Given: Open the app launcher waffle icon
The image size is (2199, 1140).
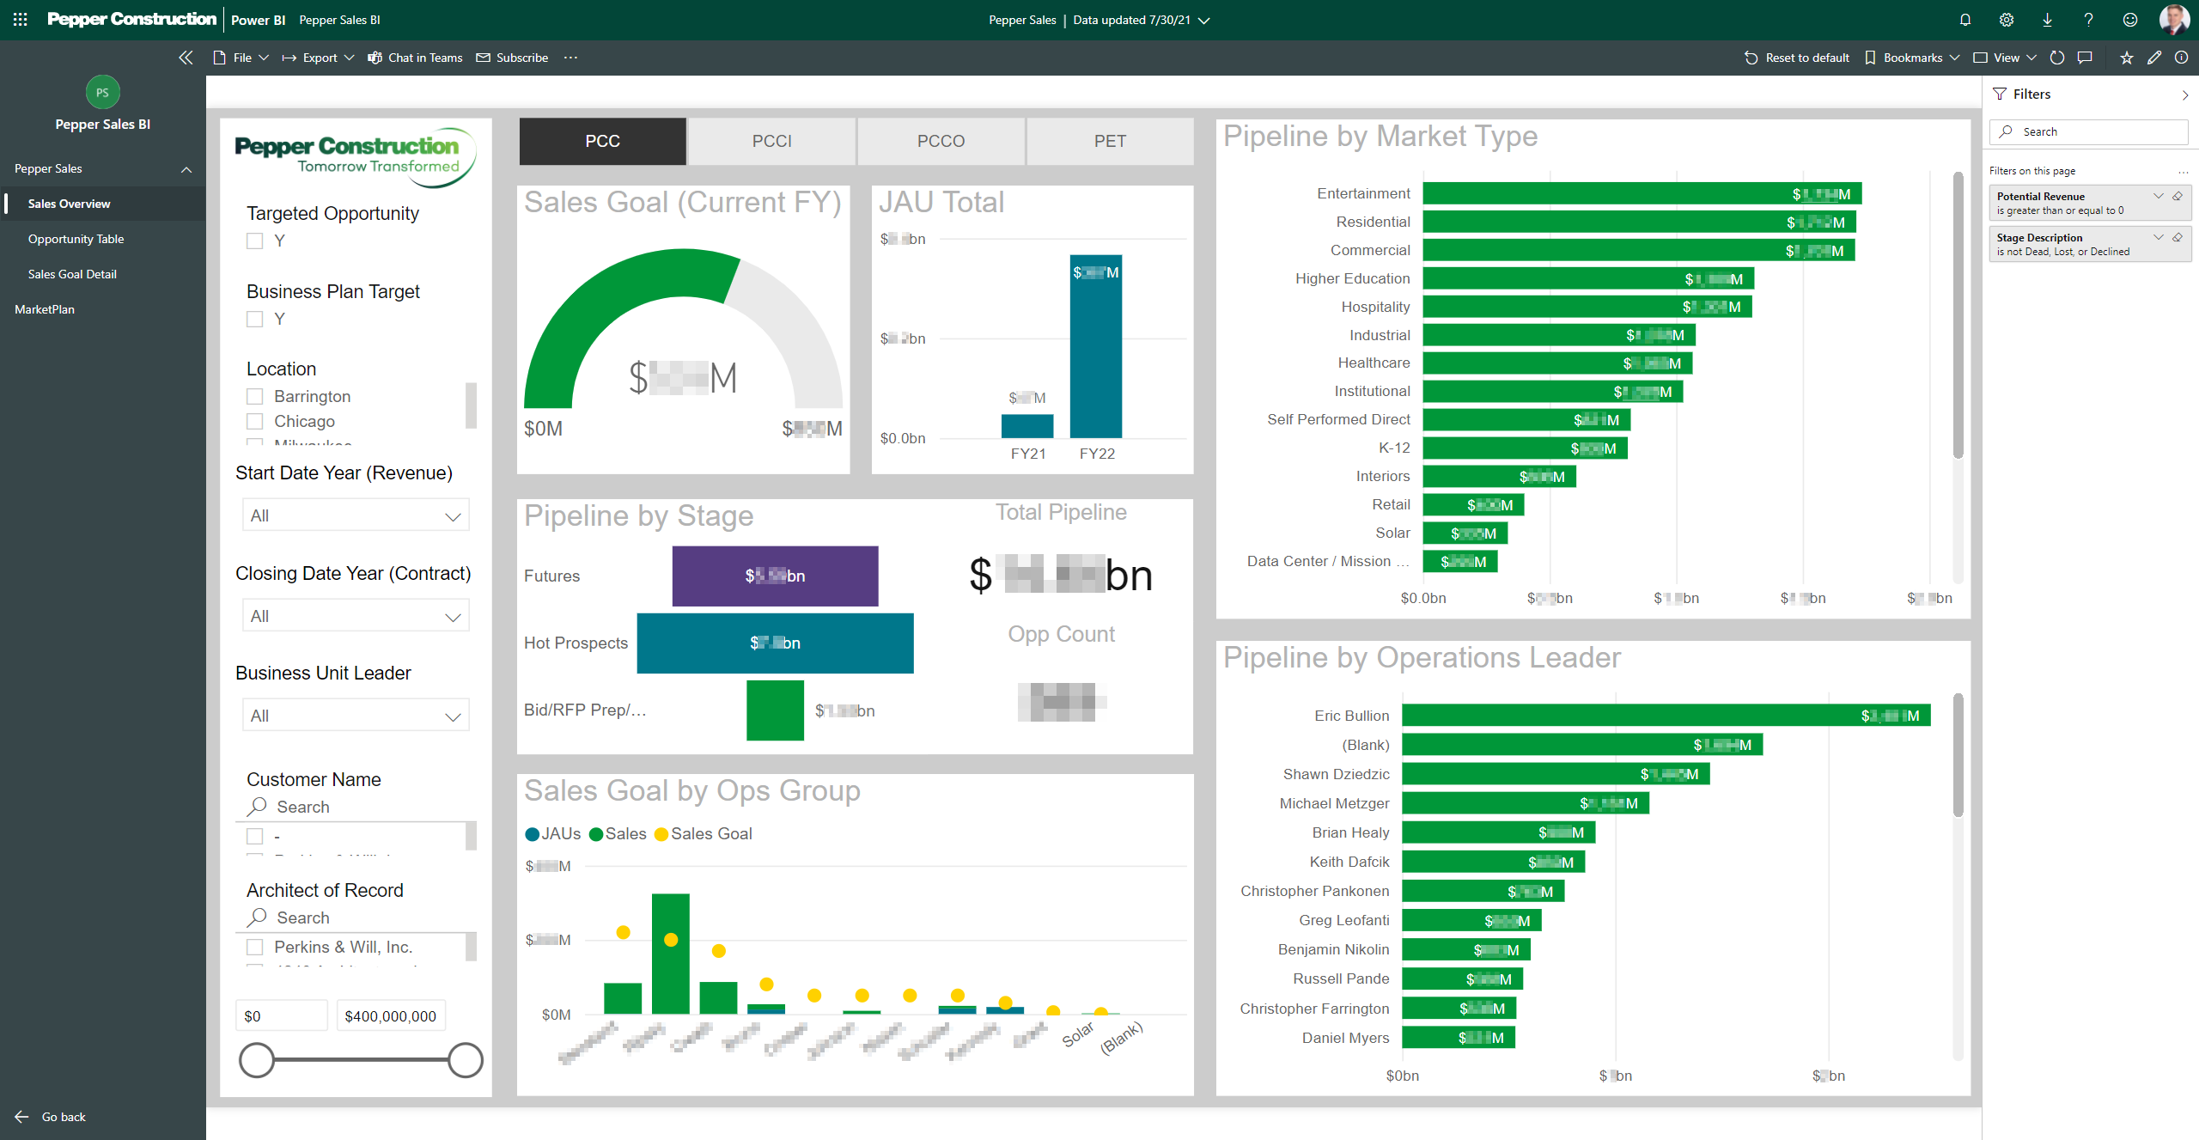Looking at the screenshot, I should tap(21, 19).
